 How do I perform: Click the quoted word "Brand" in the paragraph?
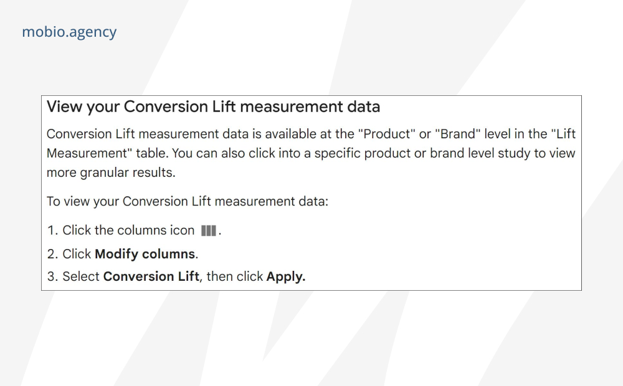point(458,134)
